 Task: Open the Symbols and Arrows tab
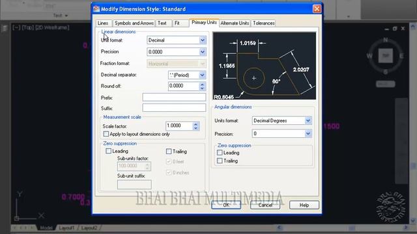click(x=134, y=23)
